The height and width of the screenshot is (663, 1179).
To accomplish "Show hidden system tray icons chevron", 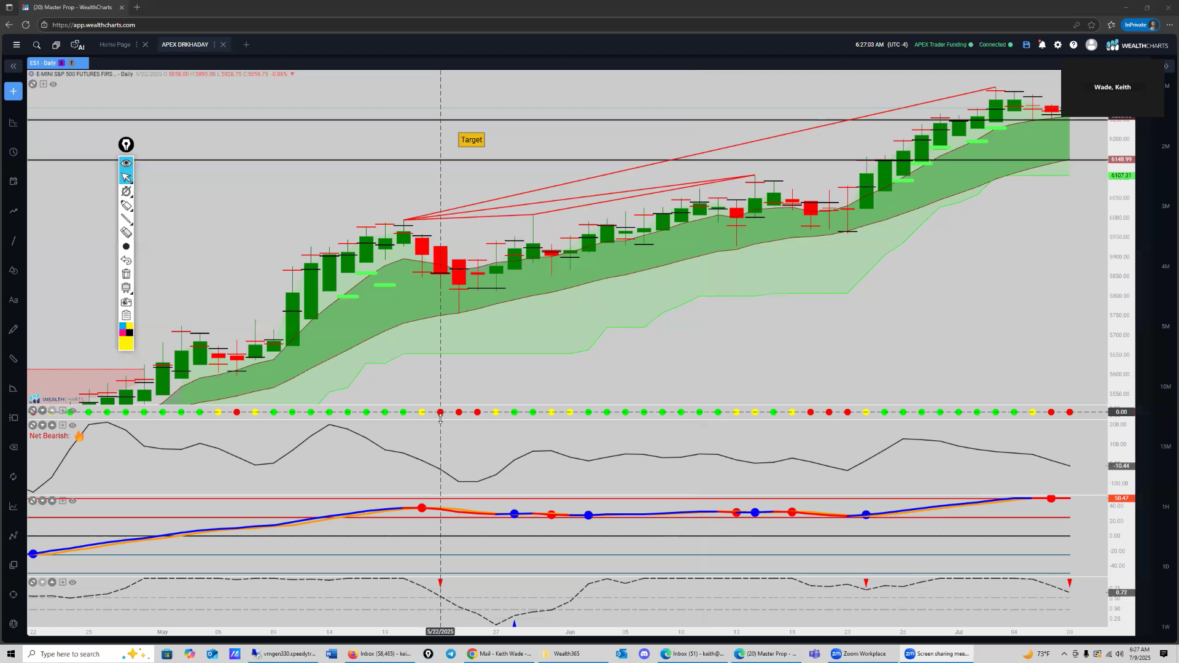I will [1064, 654].
